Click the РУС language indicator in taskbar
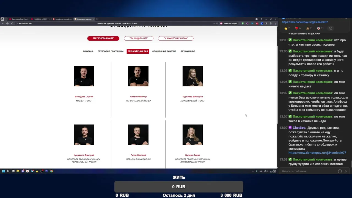352x198 pixels. (x=261, y=171)
